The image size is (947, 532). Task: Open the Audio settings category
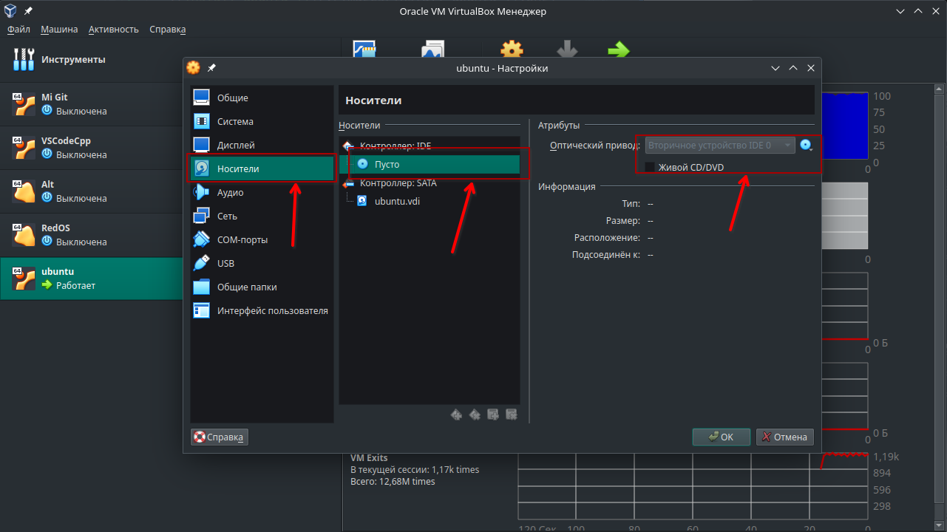(229, 193)
